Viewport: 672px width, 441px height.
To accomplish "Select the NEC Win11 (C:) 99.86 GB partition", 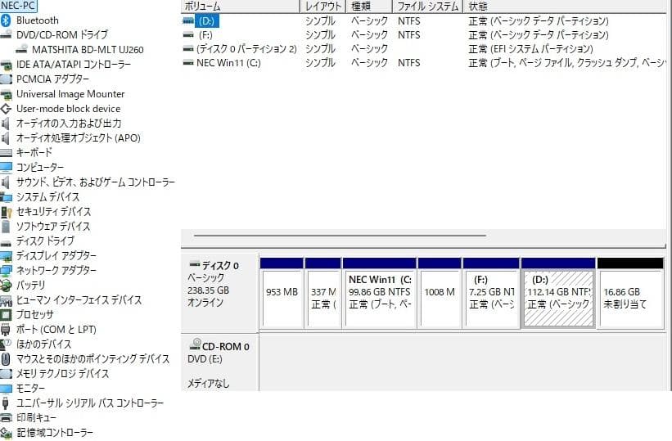I will click(x=379, y=294).
